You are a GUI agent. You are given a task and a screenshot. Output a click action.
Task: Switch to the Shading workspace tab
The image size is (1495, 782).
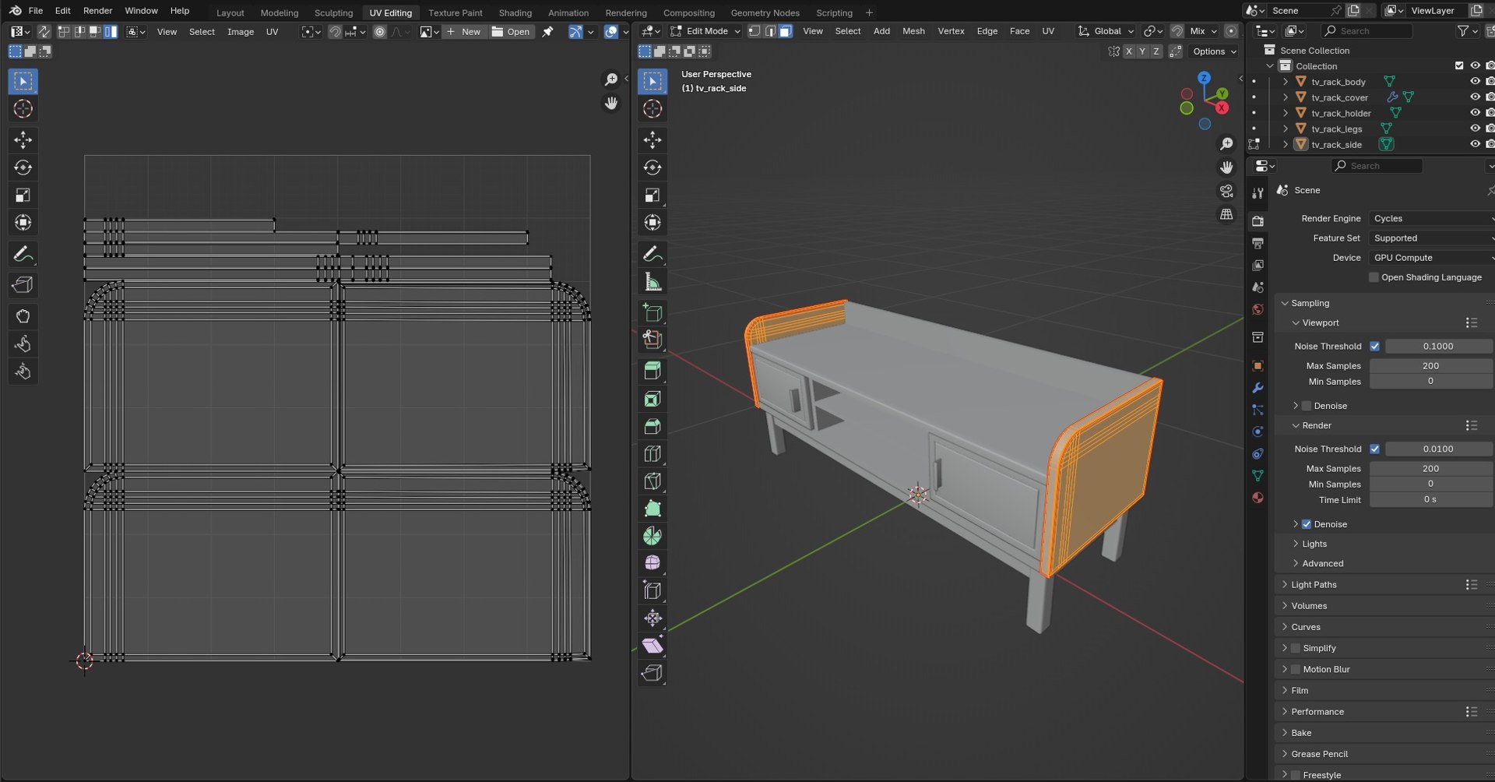[515, 12]
